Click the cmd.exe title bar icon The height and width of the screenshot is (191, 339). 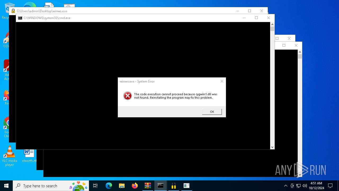(x=20, y=18)
